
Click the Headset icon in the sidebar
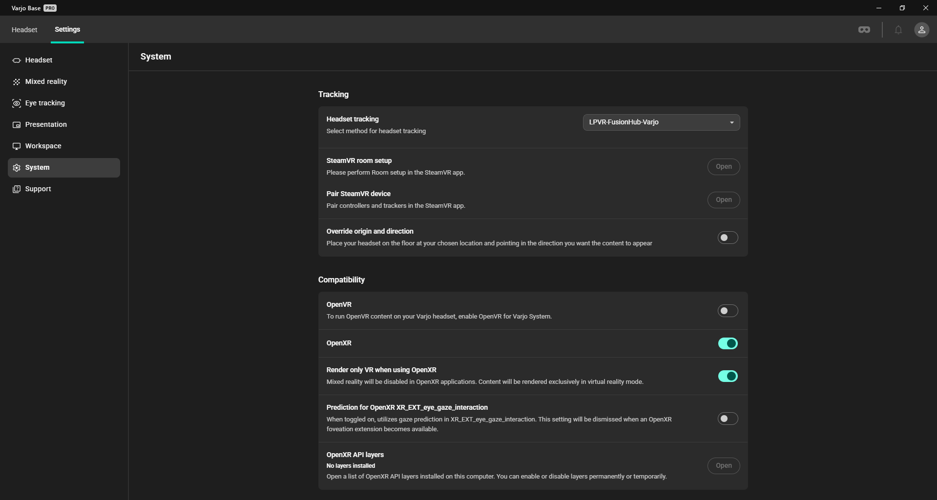(x=17, y=60)
